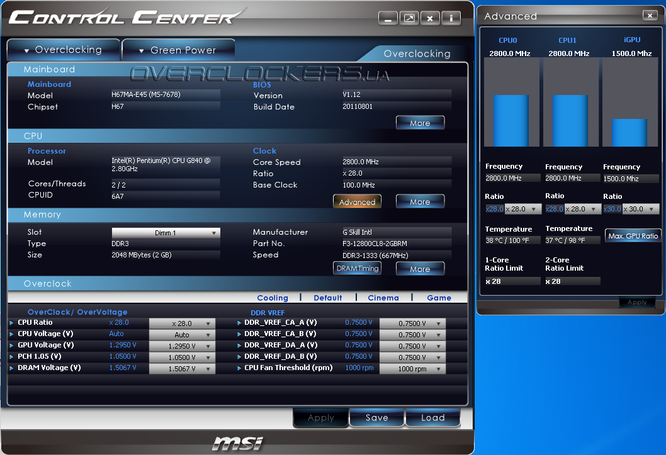
Task: Click the restore/detach window icon in title bar
Action: 409,18
